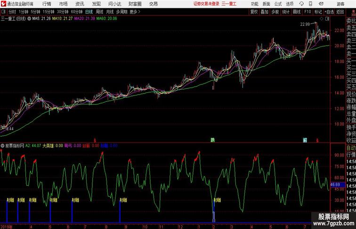Image resolution: width=356 pixels, height=229 pixels.
Task: Click the 大英雄: 0.00 indicator label
Action: click(x=53, y=146)
